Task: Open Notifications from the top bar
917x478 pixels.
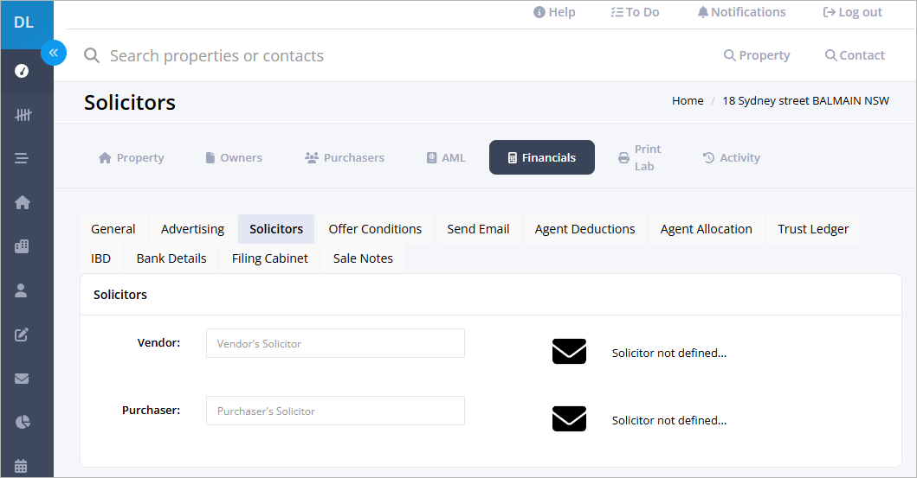Action: 741,12
